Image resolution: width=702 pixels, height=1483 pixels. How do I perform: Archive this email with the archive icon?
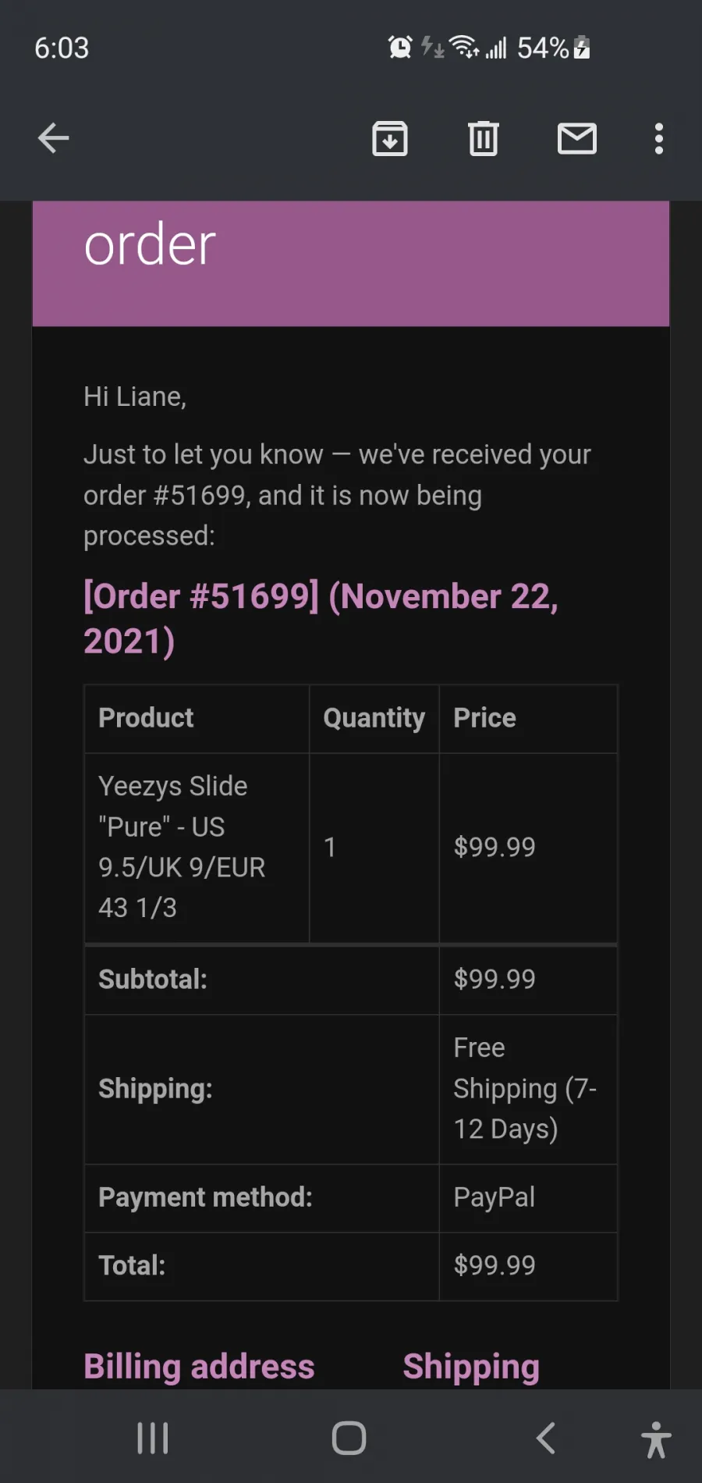pos(390,139)
